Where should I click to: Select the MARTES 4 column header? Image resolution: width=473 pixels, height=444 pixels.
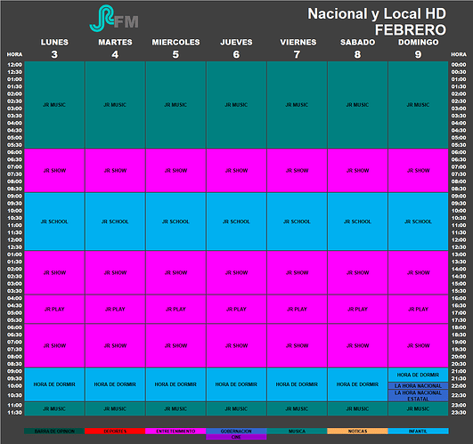pos(115,48)
